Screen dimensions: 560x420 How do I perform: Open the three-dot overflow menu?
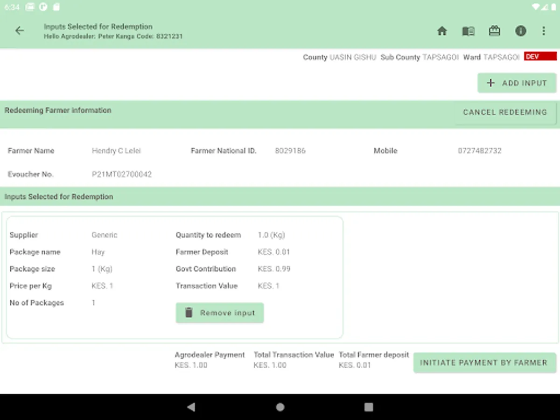544,31
